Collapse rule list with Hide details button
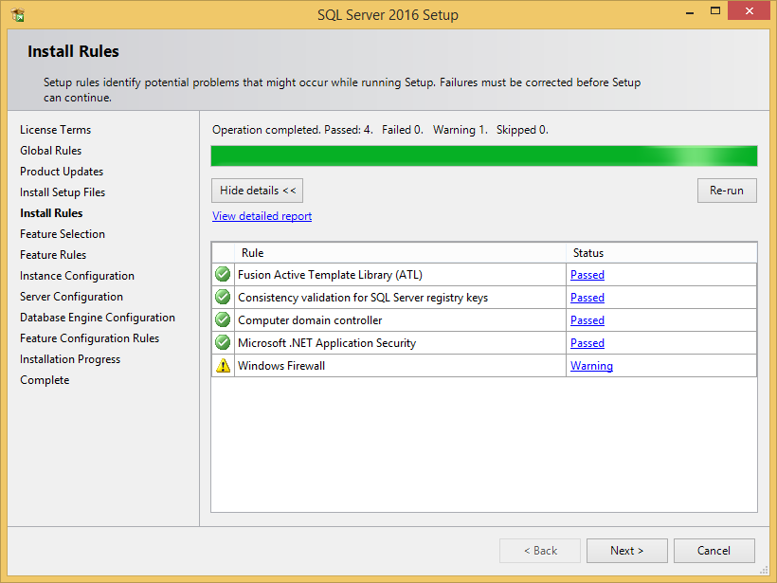 click(257, 191)
